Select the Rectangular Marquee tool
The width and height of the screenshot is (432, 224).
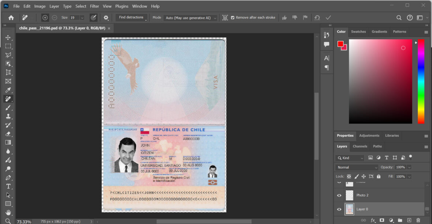(8, 46)
